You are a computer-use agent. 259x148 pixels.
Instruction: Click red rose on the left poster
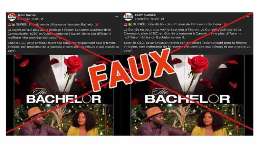73,64
